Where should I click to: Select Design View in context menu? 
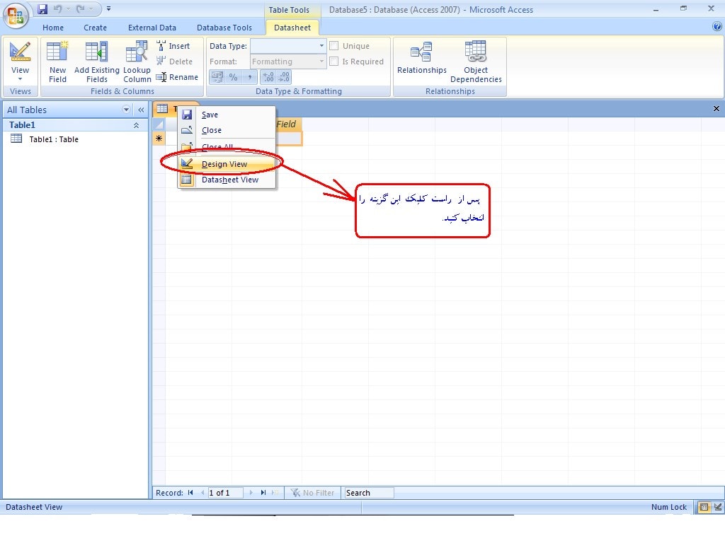point(227,164)
